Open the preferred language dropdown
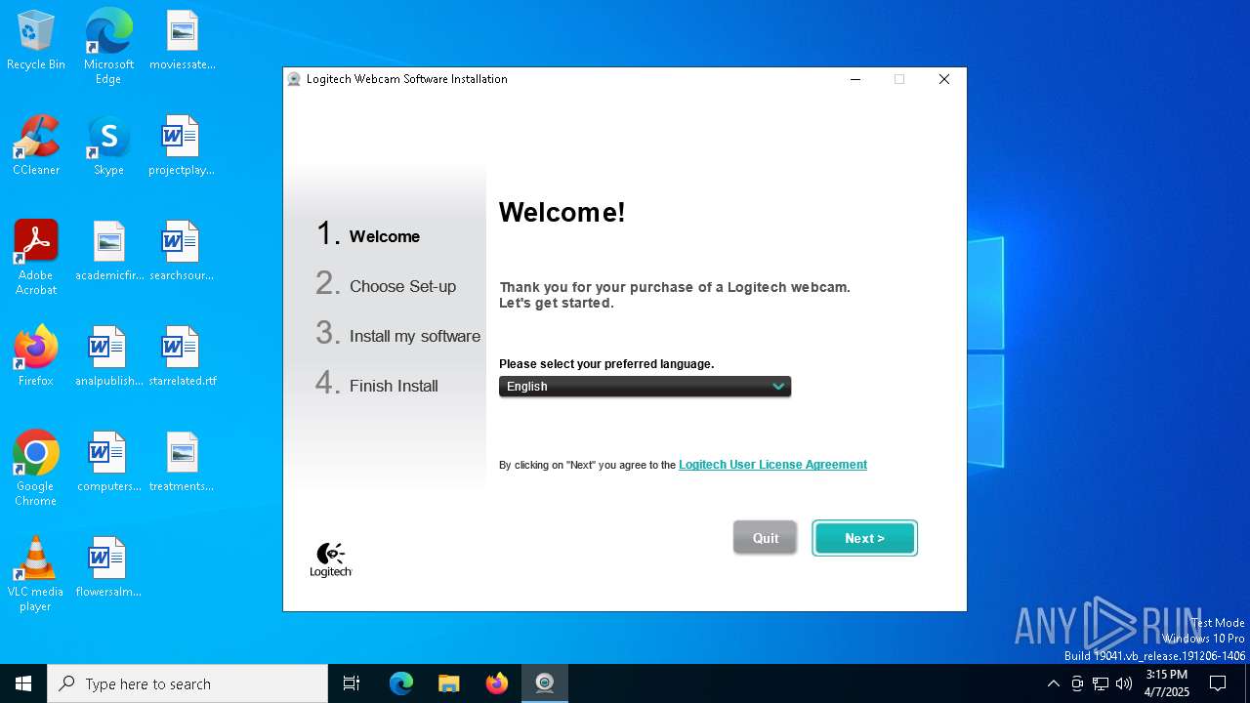Screen dimensions: 1250x703 (645, 387)
